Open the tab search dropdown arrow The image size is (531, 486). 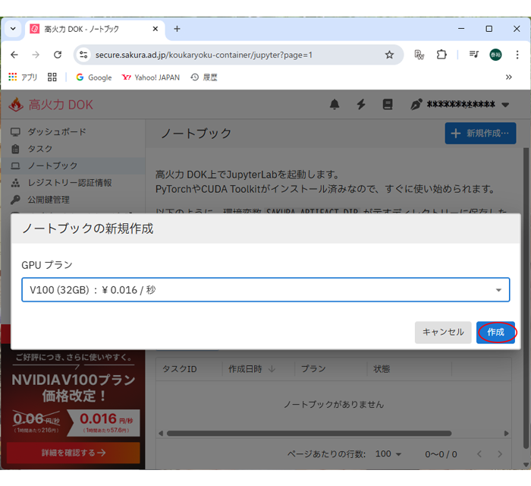pyautogui.click(x=13, y=29)
